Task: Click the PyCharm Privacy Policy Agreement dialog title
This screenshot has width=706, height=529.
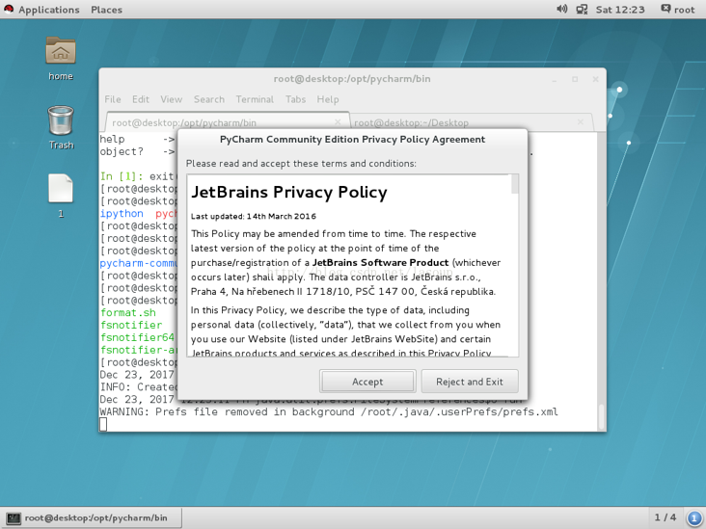Action: coord(353,140)
